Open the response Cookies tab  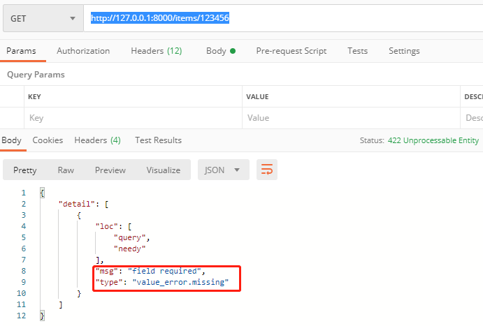(48, 140)
